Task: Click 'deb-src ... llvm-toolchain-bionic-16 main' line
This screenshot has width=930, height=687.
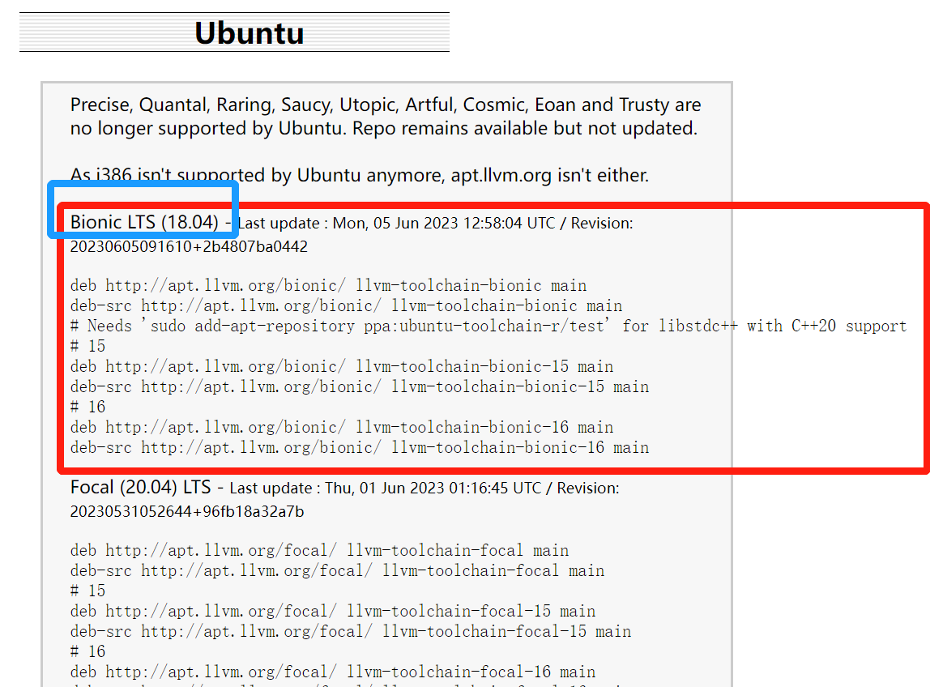Action: point(360,447)
